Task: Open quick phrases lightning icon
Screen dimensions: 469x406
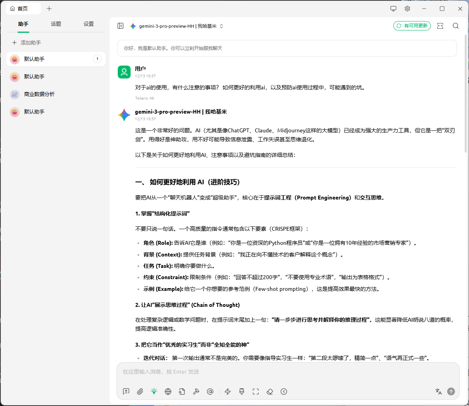Action: (228, 392)
